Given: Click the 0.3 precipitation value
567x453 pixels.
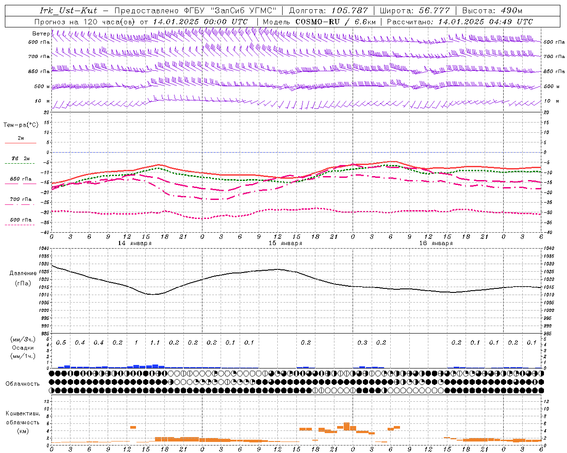Looking at the screenshot, I should click(362, 343).
